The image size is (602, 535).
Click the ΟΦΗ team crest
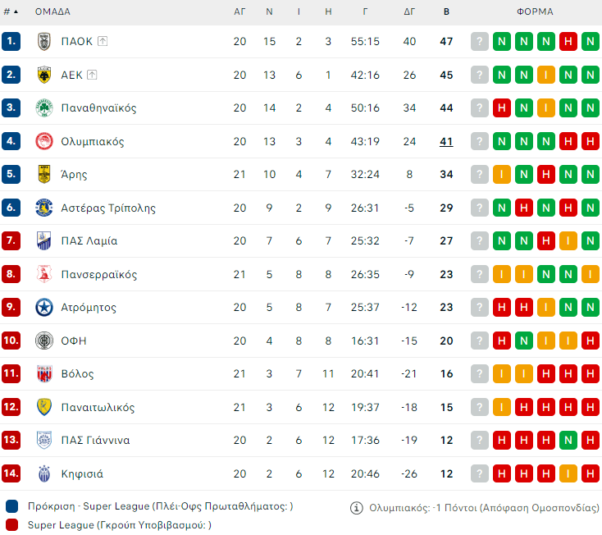44,341
